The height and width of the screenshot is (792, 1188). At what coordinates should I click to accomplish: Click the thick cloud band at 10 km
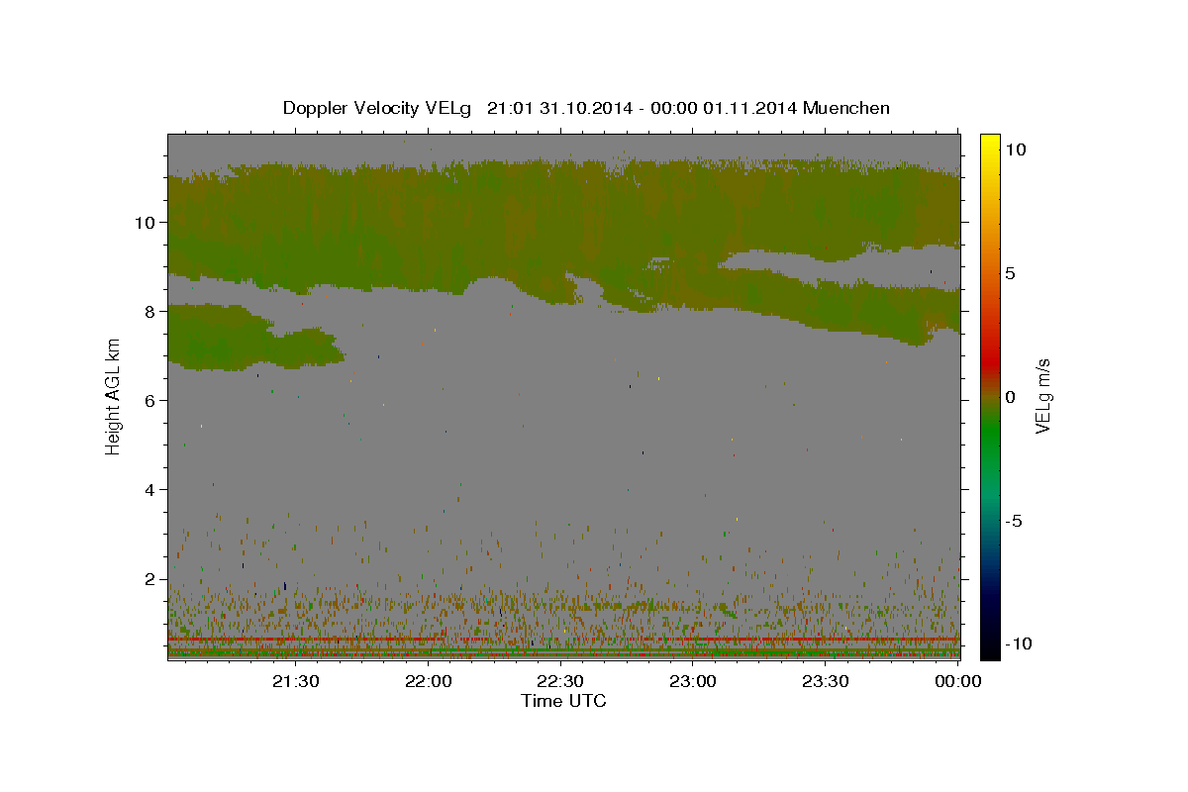click(563, 223)
